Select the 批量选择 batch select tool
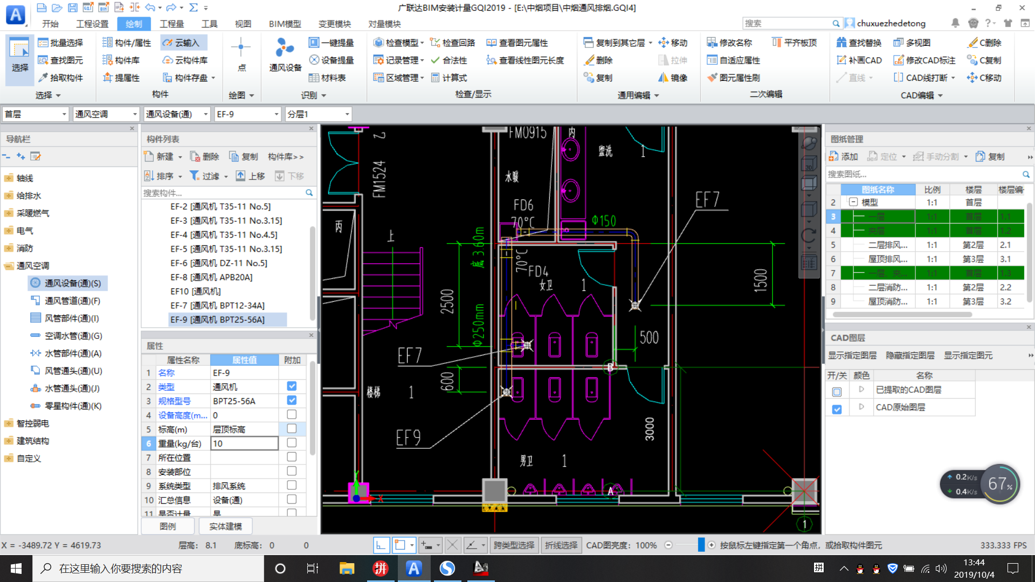Image resolution: width=1035 pixels, height=582 pixels. [61, 43]
